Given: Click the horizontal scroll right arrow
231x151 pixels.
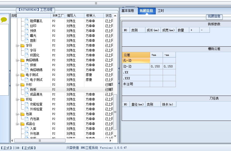Looking at the screenshot, I should point(111,140).
